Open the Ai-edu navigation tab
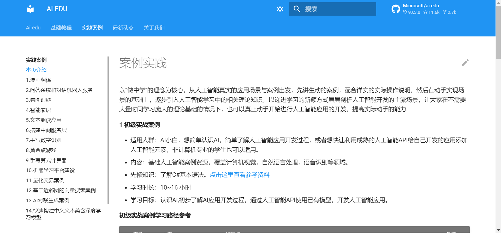This screenshot has height=233, width=501. 33,28
